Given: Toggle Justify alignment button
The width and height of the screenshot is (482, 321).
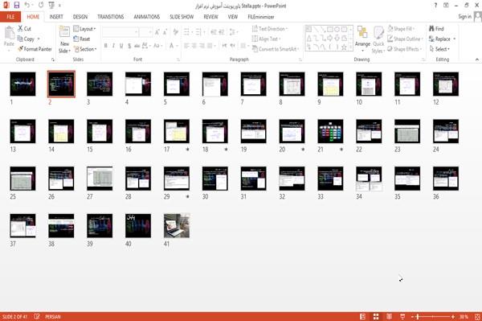Looking at the screenshot, I should (x=210, y=46).
